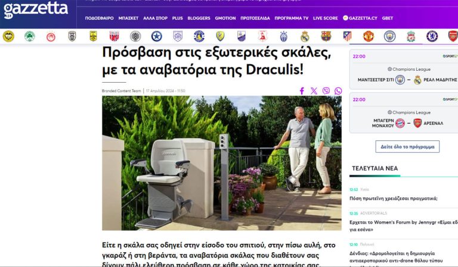Click the Manchester City logo in match card
The image size is (458, 267).
(x=400, y=80)
